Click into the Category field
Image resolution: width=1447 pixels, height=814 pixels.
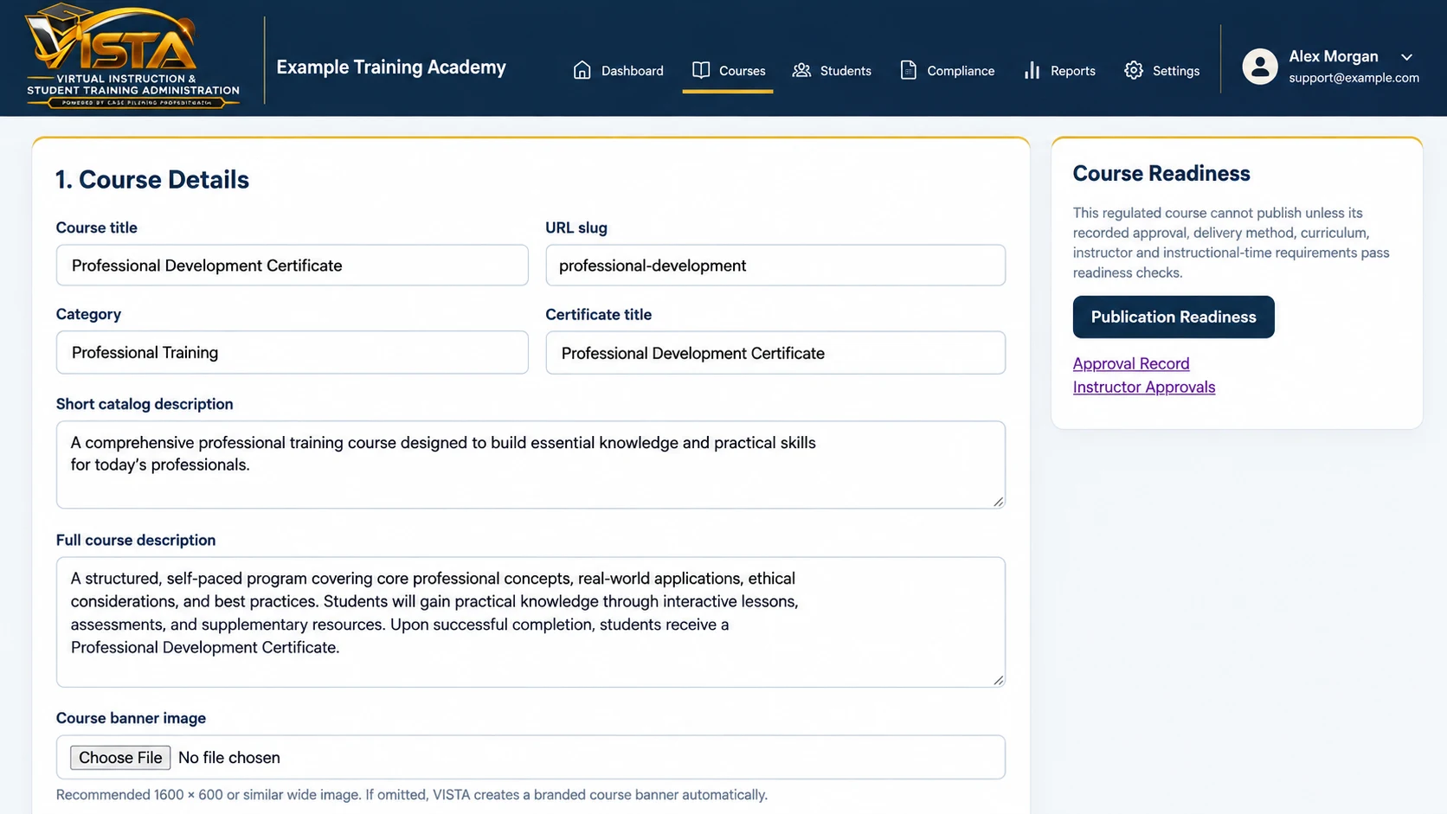[293, 353]
